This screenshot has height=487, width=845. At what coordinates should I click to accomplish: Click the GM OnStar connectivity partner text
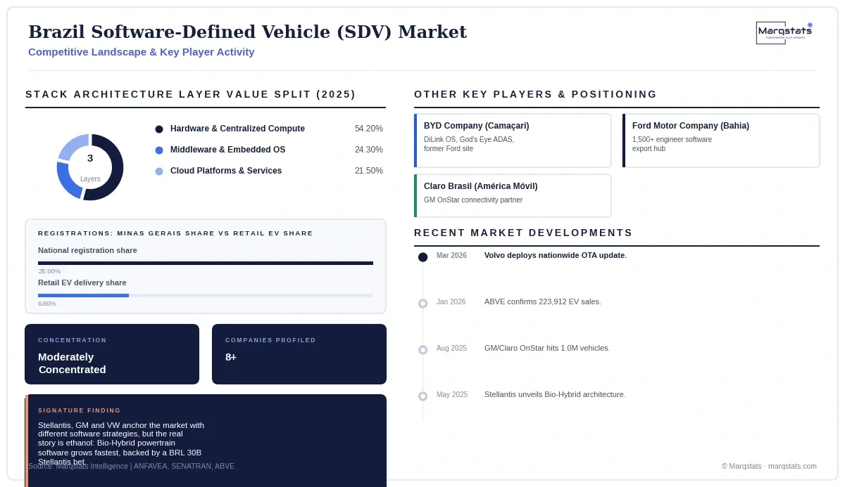tap(473, 200)
